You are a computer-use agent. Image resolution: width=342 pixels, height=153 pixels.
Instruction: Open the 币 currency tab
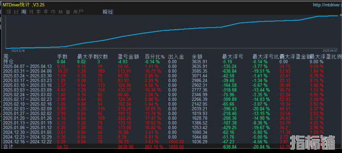click(53, 12)
